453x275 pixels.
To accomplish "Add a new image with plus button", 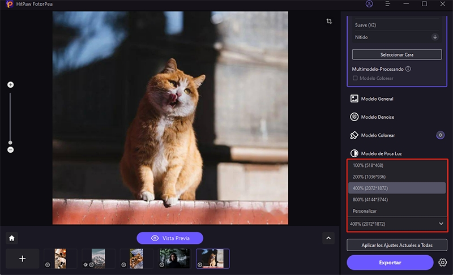I will click(23, 259).
